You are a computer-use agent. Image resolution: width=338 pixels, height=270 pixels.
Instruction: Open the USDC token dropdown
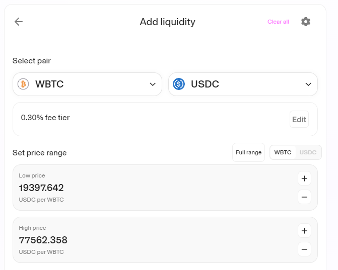click(x=243, y=84)
